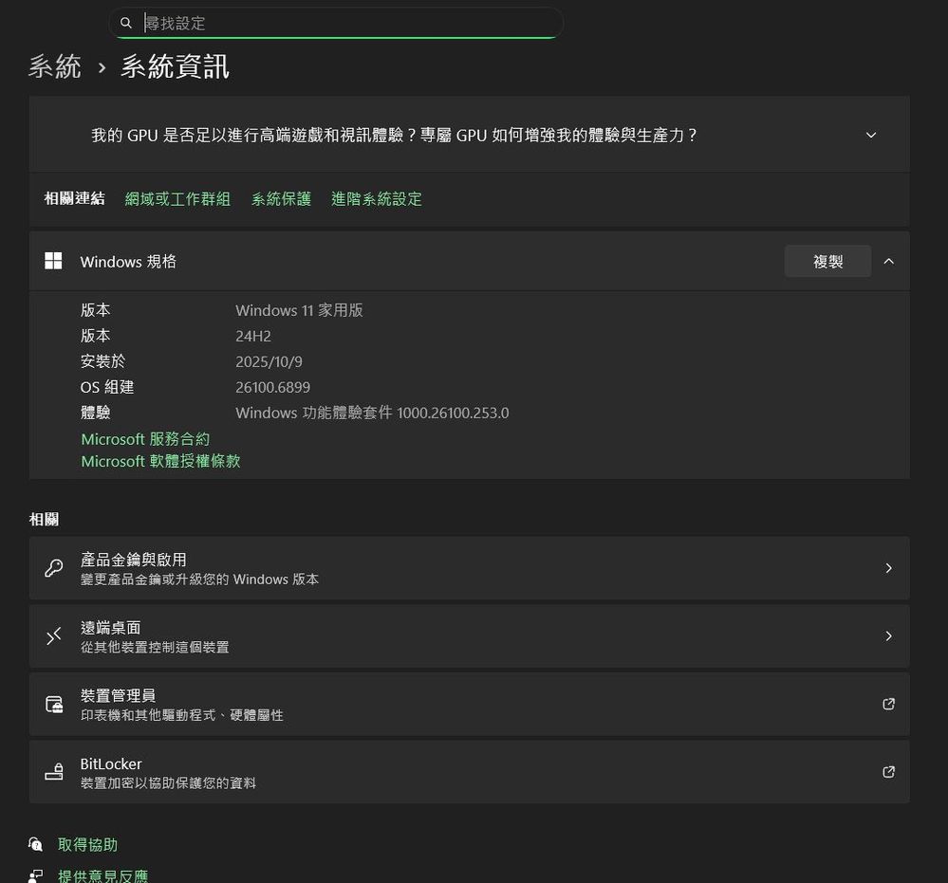Click the headset icon next to 取得協助
Viewport: 948px width, 883px height.
(x=34, y=843)
